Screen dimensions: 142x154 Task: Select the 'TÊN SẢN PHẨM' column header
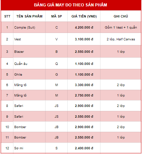(x=29, y=16)
